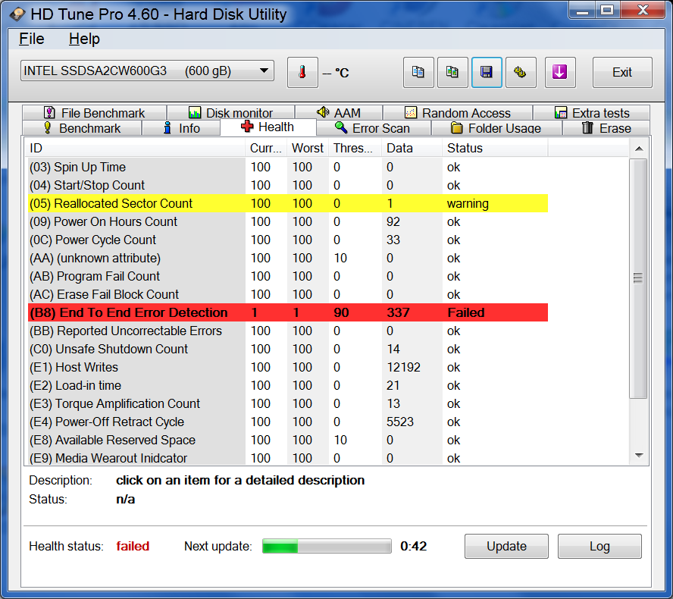
Task: Switch to the Random Access tab
Action: [458, 112]
